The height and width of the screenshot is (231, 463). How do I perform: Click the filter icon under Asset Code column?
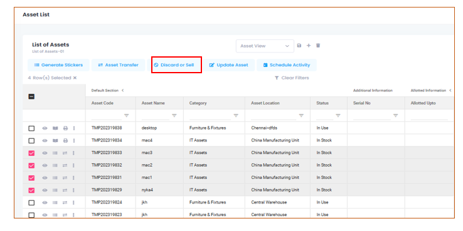point(126,115)
